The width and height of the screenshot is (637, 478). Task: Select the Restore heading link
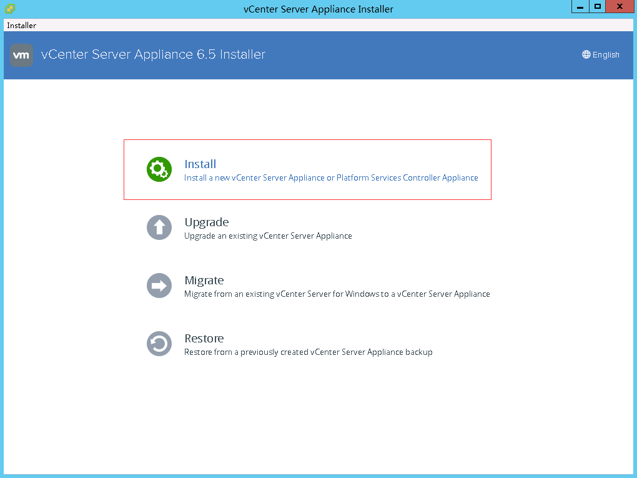tap(204, 338)
